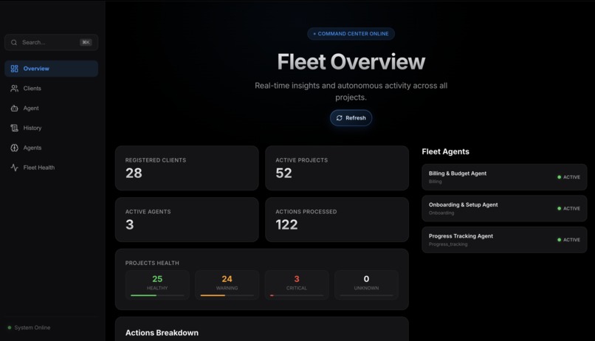The height and width of the screenshot is (341, 595).
Task: Click the Onboarding agent green status dot
Action: tap(559, 209)
